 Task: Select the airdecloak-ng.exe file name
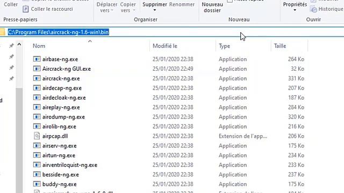[64, 98]
